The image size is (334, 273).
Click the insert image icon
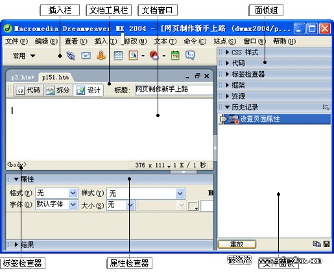134,56
